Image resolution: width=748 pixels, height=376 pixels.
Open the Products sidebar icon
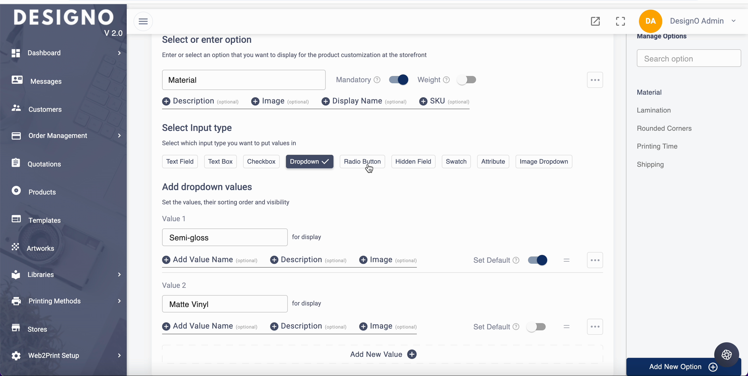[x=16, y=191]
